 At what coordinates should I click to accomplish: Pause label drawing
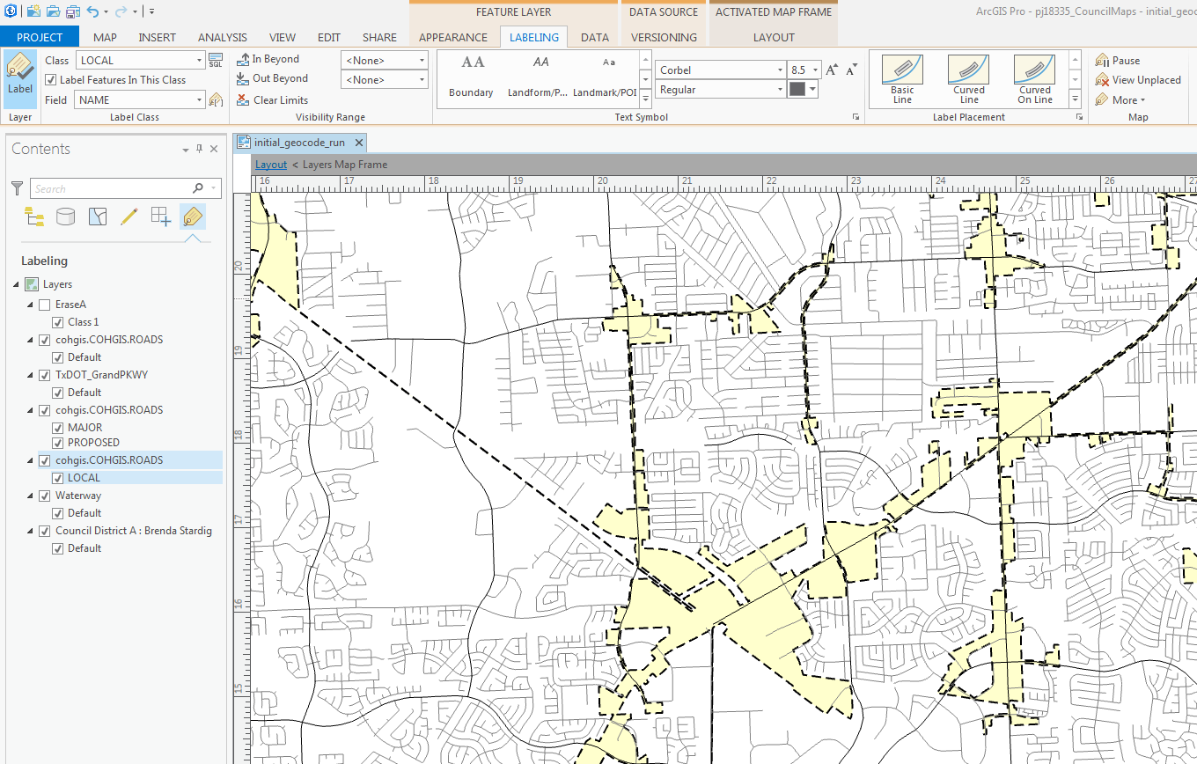1118,61
